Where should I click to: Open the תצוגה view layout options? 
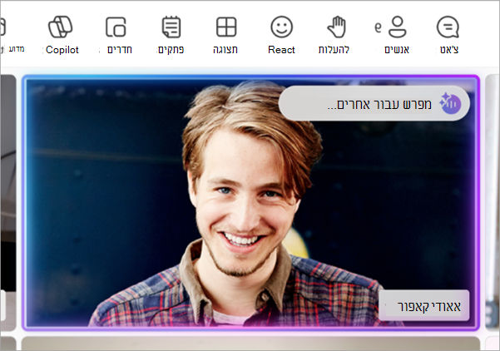point(225,35)
